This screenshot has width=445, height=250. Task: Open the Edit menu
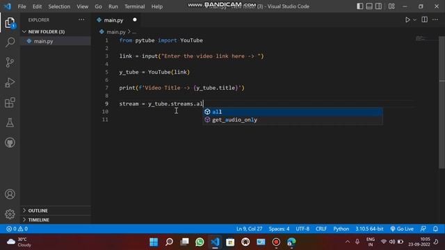(x=37, y=6)
